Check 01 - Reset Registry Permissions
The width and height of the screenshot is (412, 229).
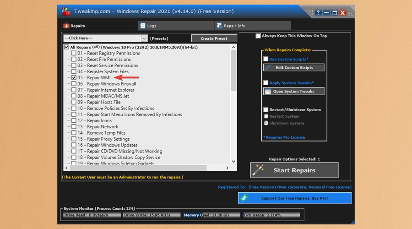point(74,53)
